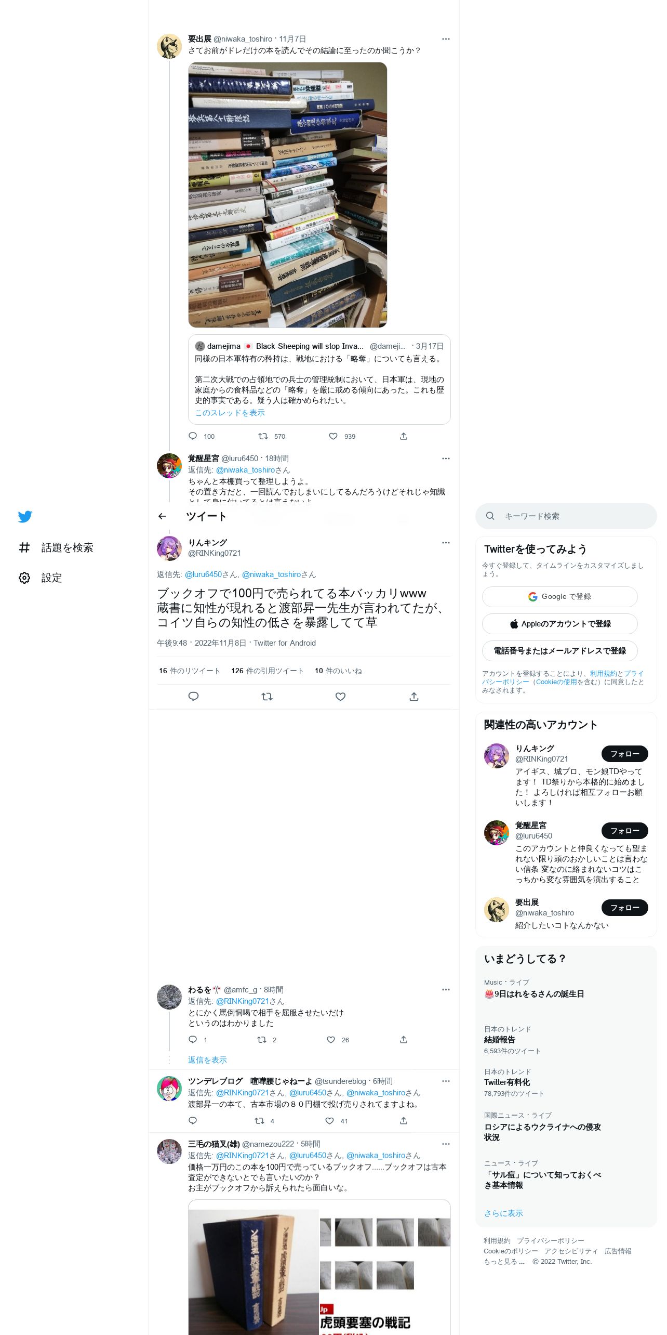The width and height of the screenshot is (667, 1335).
Task: Open settings gear in sidebar
Action: (x=24, y=578)
